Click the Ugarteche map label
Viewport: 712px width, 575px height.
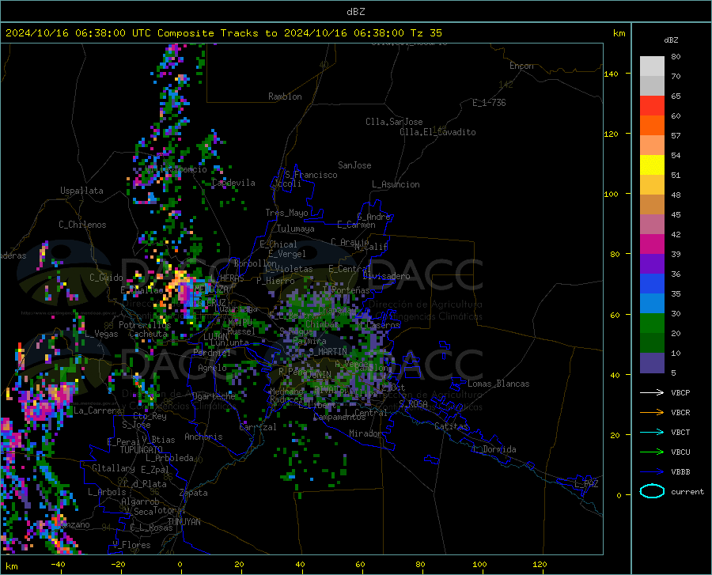(x=214, y=396)
